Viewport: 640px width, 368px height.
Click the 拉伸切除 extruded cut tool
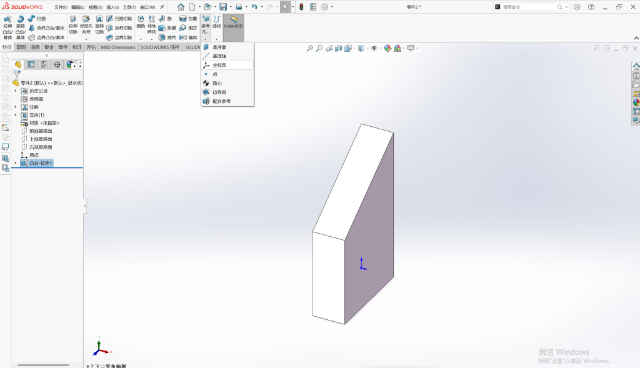[73, 25]
